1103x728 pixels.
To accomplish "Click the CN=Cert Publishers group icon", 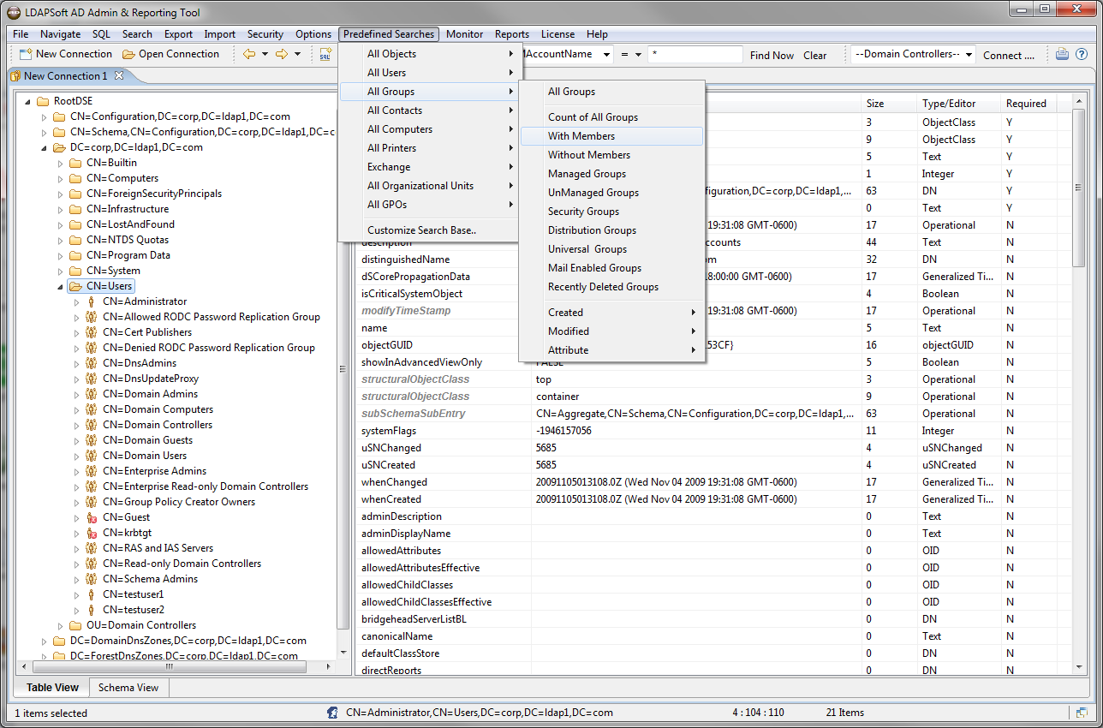I will tap(91, 332).
